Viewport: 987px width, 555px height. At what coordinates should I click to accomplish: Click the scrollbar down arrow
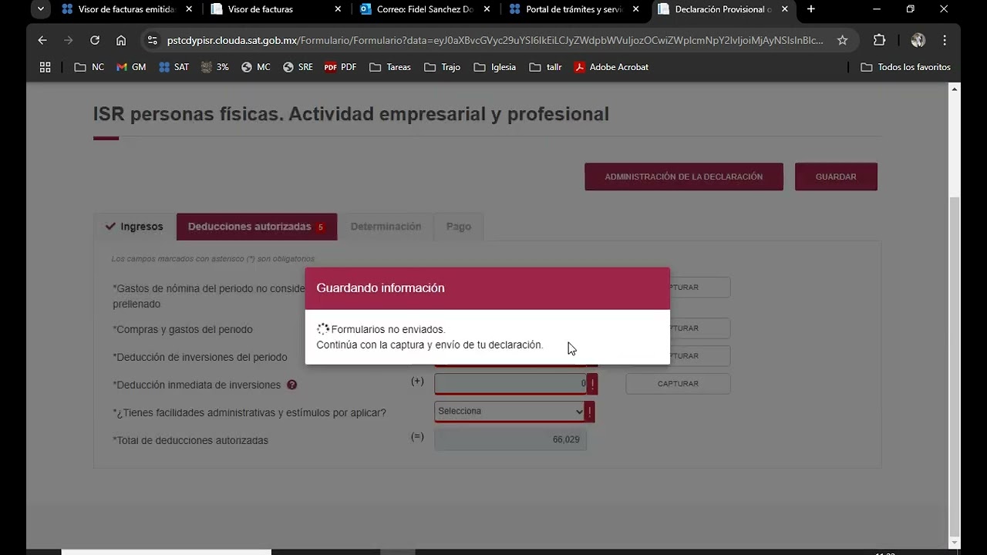[x=955, y=542]
